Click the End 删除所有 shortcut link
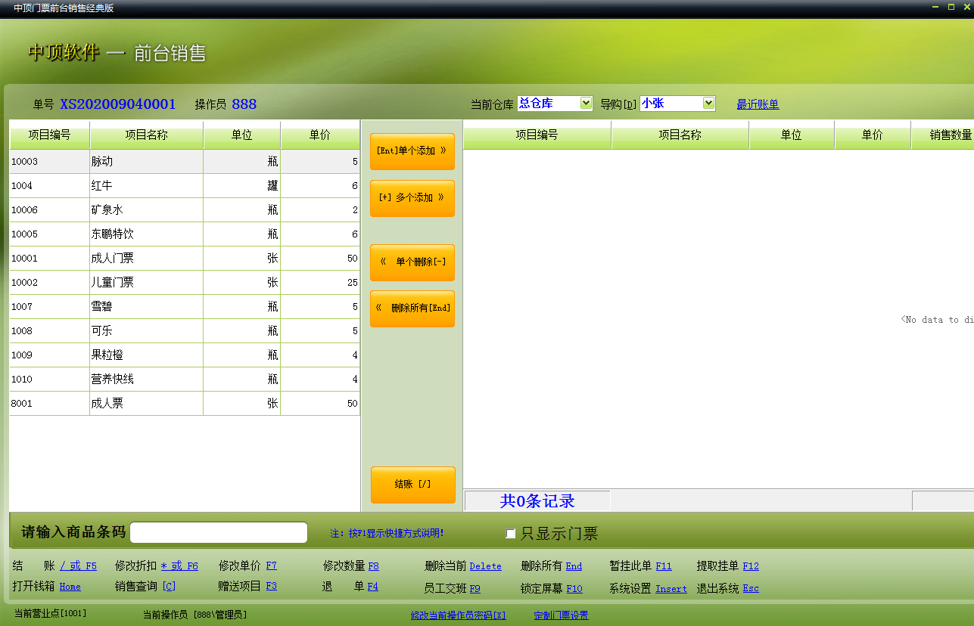The width and height of the screenshot is (974, 626). tap(574, 566)
